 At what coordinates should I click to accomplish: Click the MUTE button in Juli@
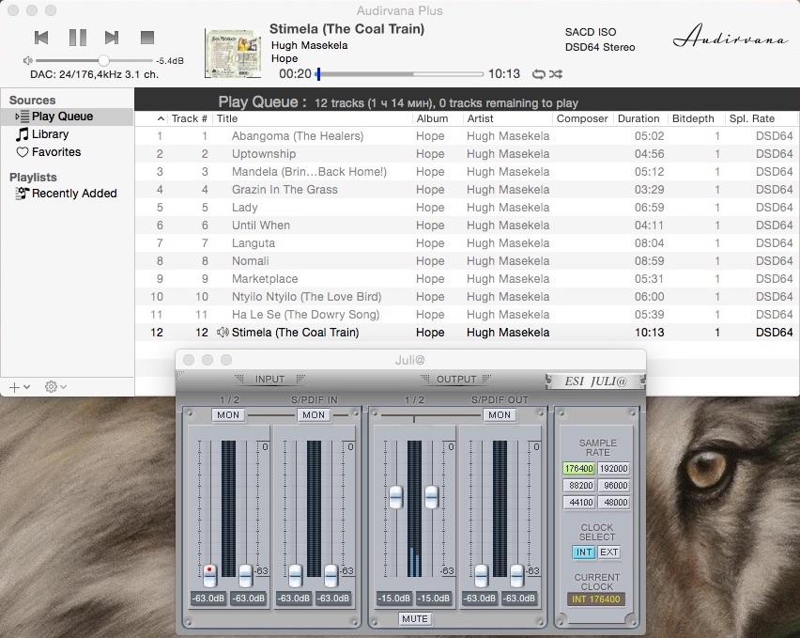pos(415,618)
